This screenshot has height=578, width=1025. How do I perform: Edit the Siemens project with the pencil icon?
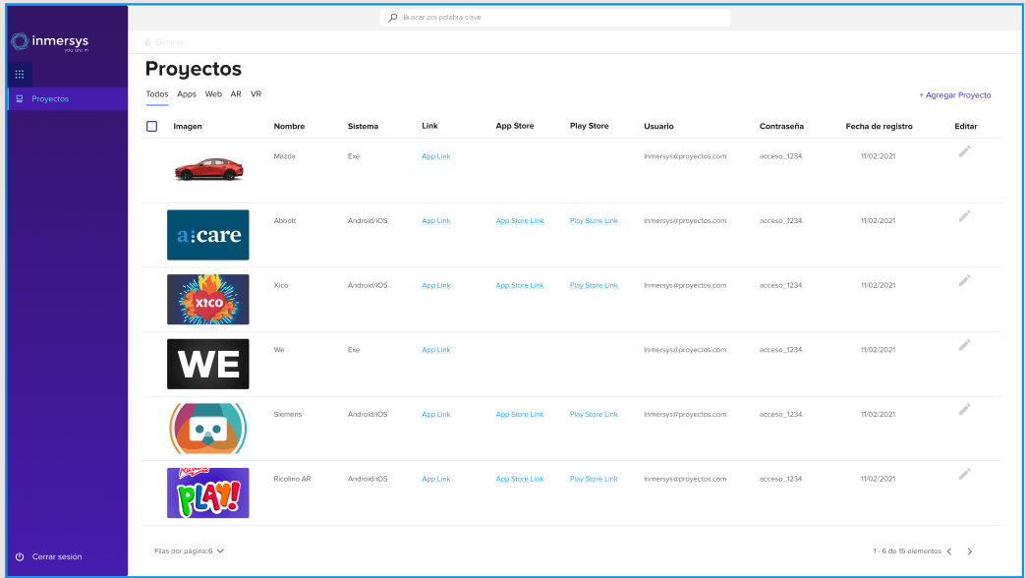pos(964,409)
